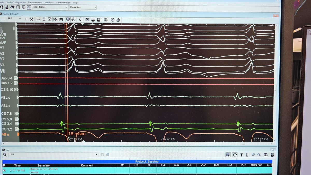311x175 pixels.
Task: Toggle the C clip box for Duo 1,2 channel
Action: coord(15,83)
